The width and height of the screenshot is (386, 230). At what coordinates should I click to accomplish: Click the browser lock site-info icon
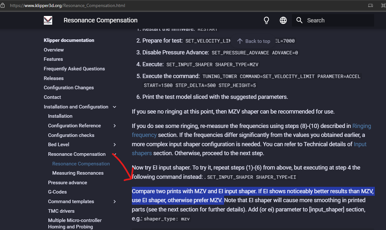tap(3, 5)
